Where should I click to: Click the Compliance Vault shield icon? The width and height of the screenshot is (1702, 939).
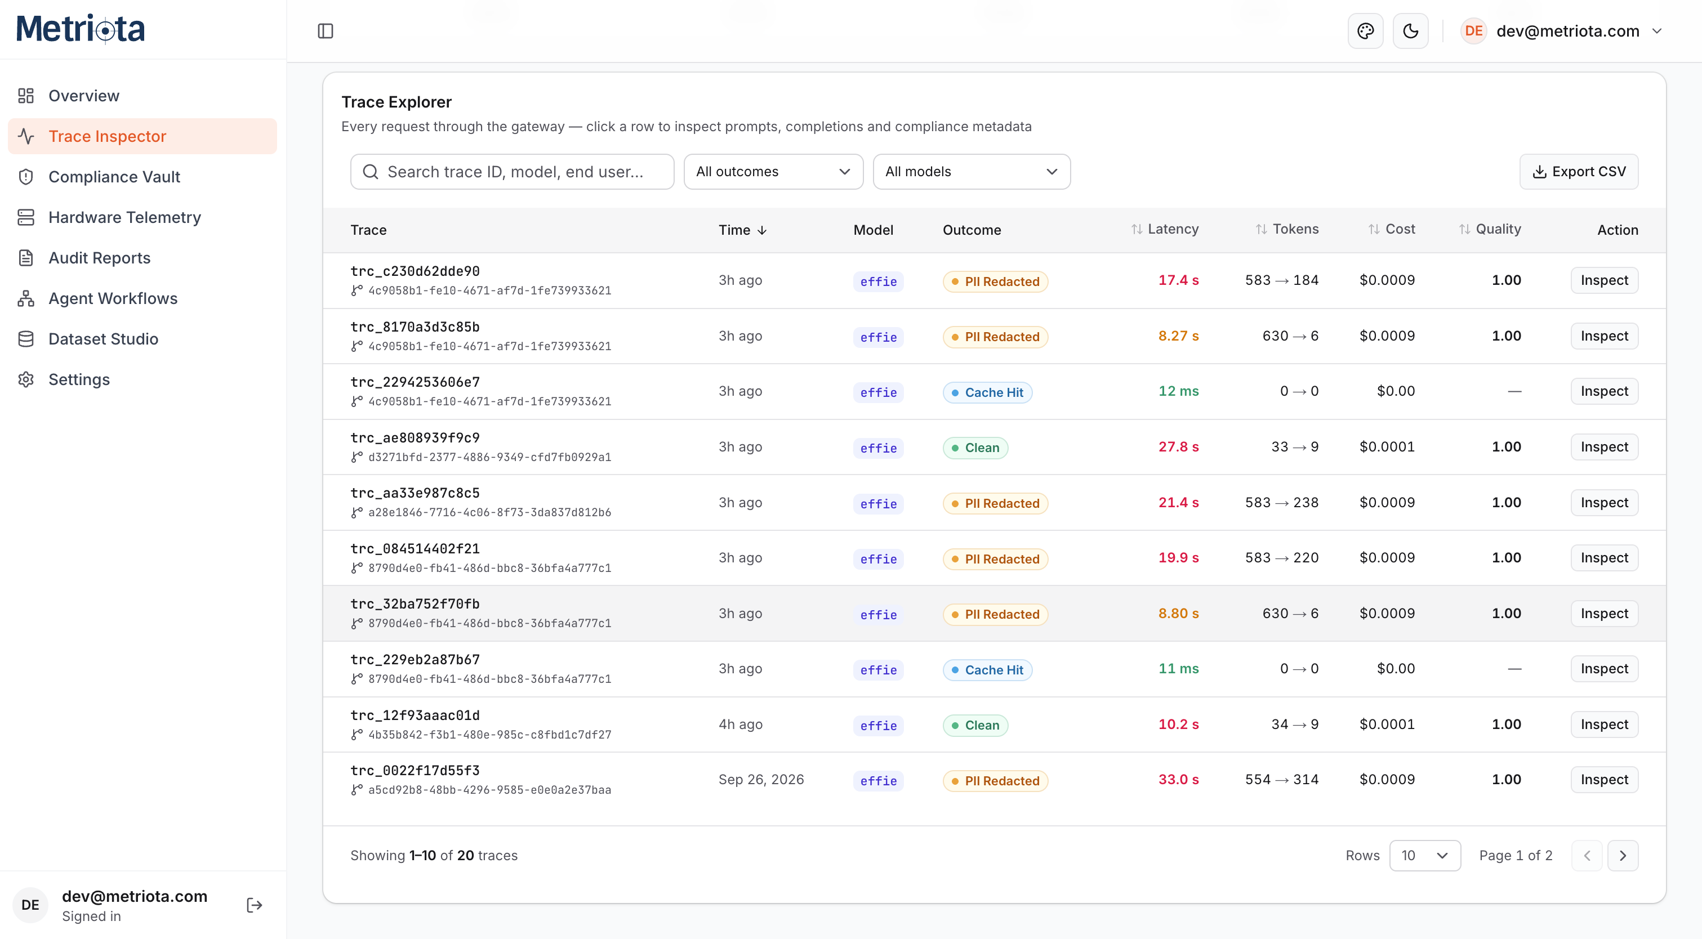26,177
